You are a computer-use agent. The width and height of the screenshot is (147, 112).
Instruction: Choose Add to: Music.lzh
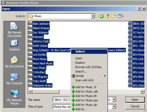click(x=89, y=96)
